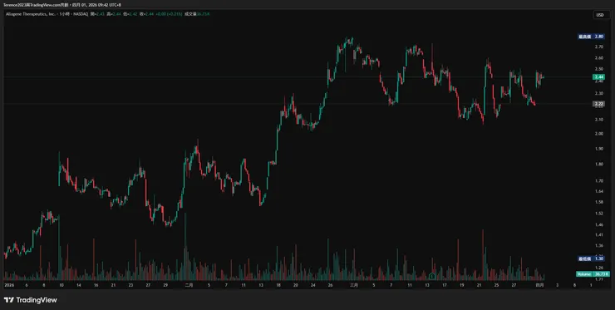Click the gray price label 2.22
The height and width of the screenshot is (310, 615).
coord(599,104)
